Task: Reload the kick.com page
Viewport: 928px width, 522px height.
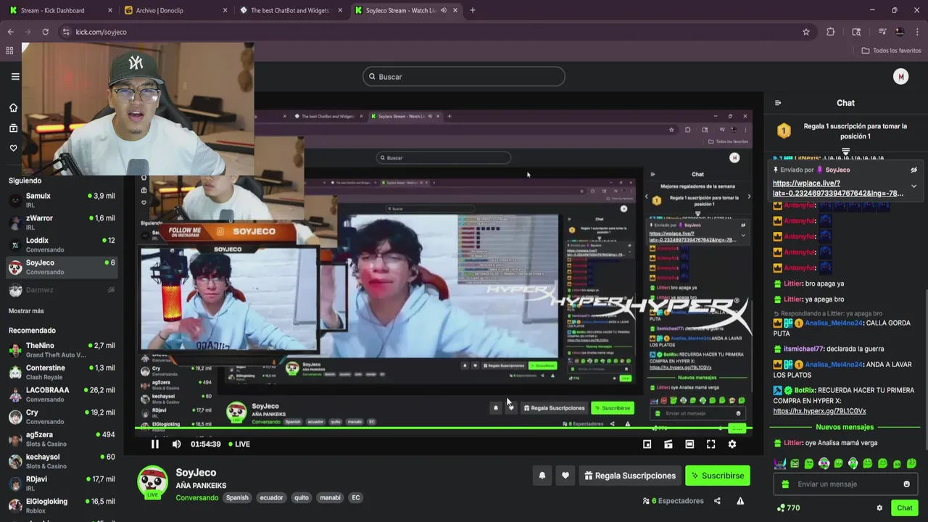Action: 45,32
